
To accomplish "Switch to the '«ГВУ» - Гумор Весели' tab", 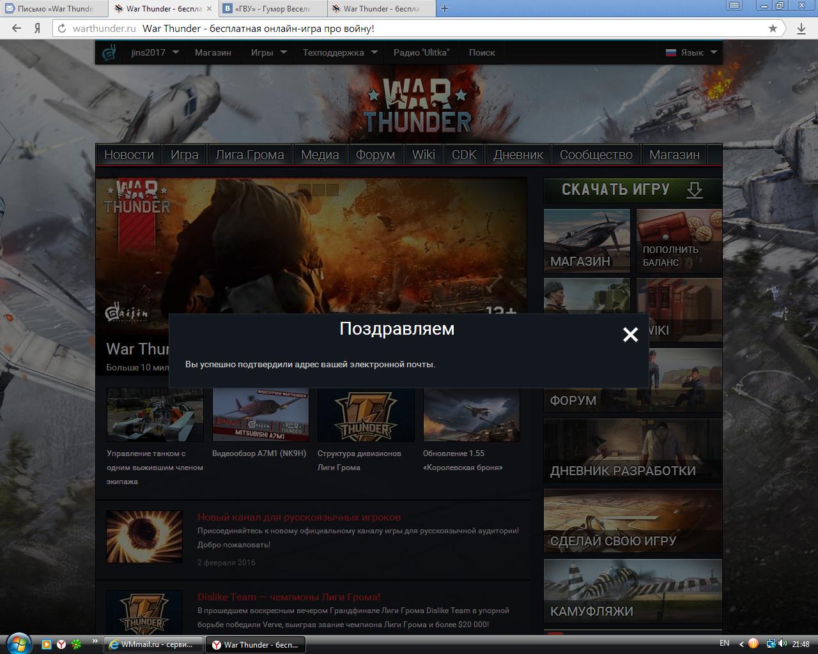I will point(273,8).
